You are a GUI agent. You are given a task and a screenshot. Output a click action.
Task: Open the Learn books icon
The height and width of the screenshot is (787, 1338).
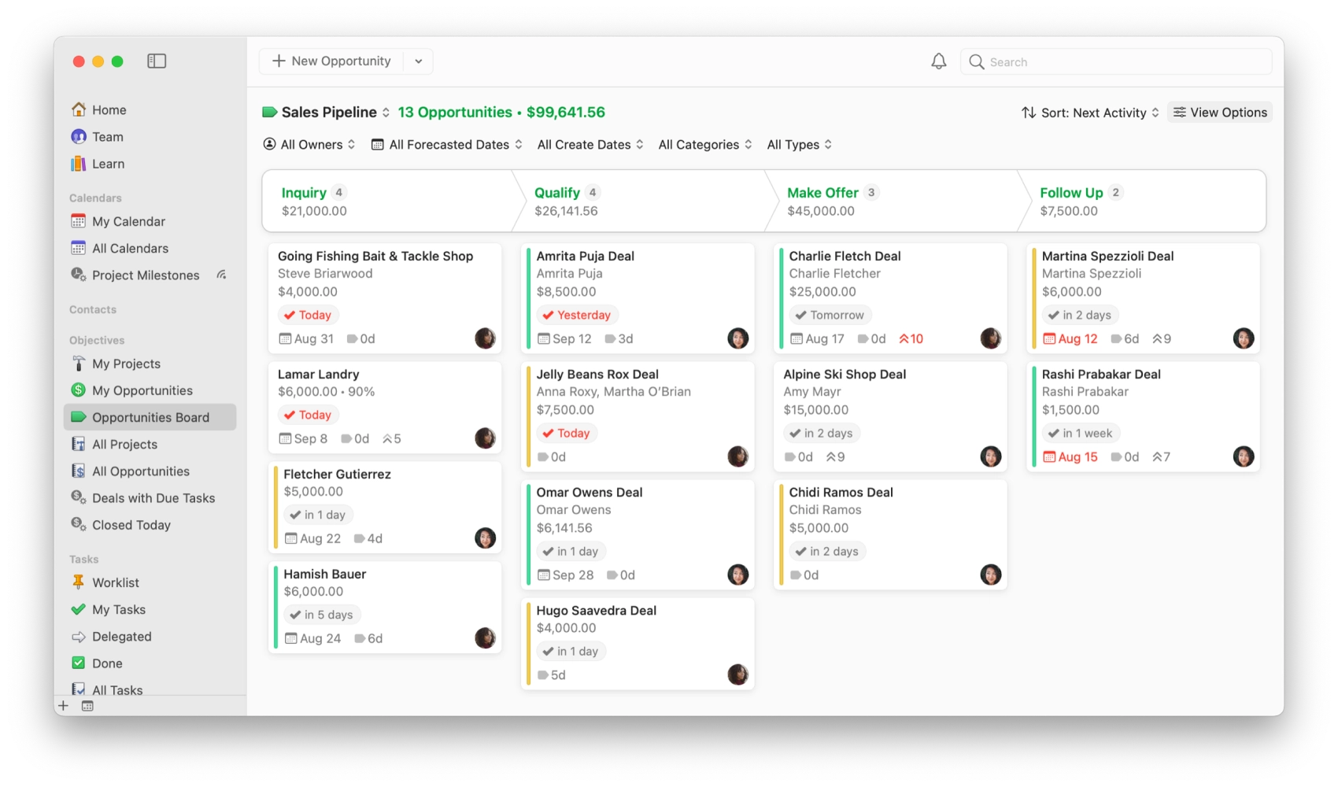click(79, 164)
